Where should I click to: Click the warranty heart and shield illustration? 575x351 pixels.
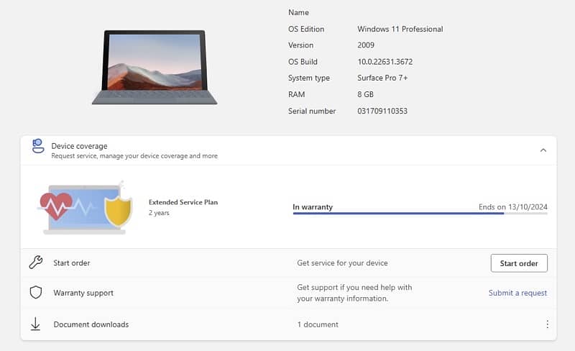[x=85, y=207]
